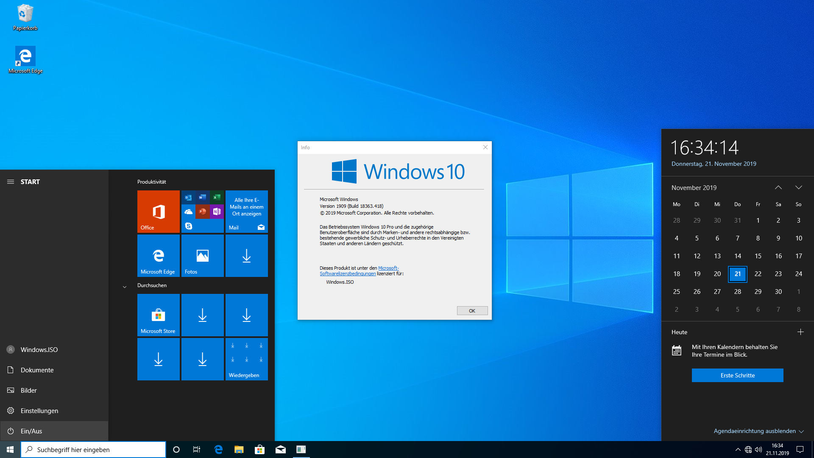The width and height of the screenshot is (814, 458).
Task: Show hidden tray icons chevron
Action: (x=738, y=450)
